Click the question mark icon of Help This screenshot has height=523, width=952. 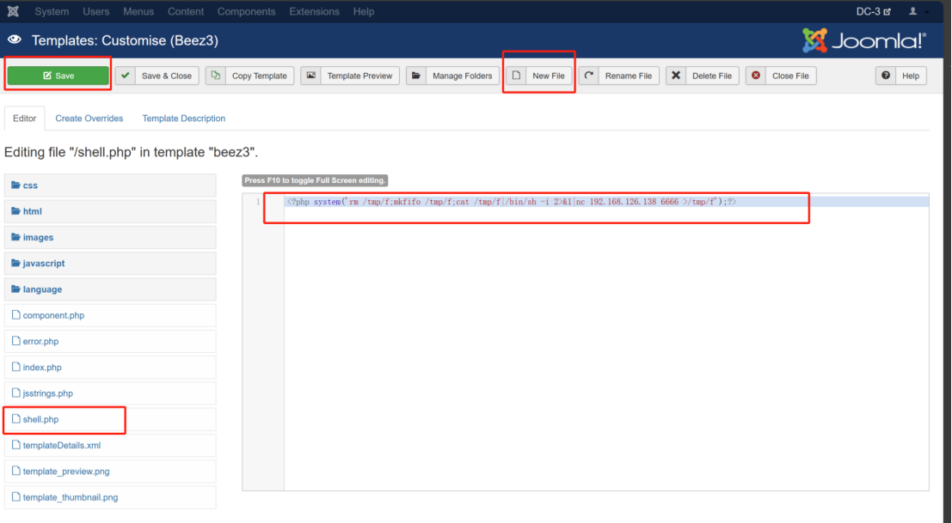click(886, 76)
